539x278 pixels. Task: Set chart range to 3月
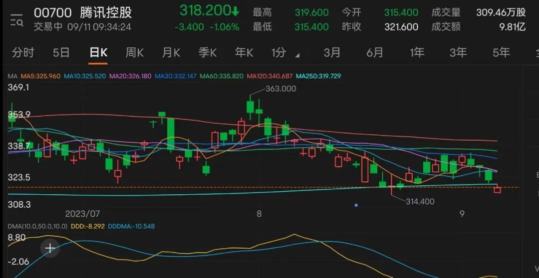332,52
